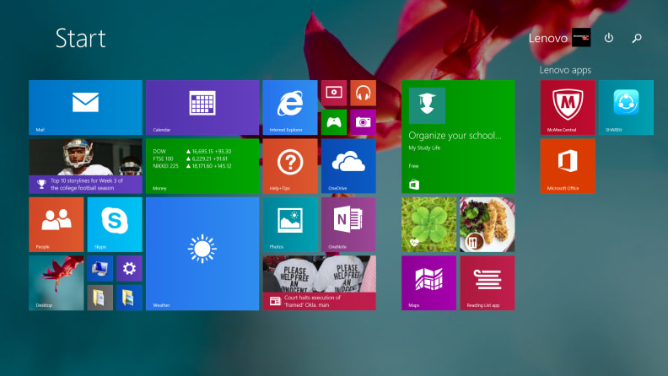Image resolution: width=668 pixels, height=376 pixels.
Task: Open the Photos tile
Action: 290,224
